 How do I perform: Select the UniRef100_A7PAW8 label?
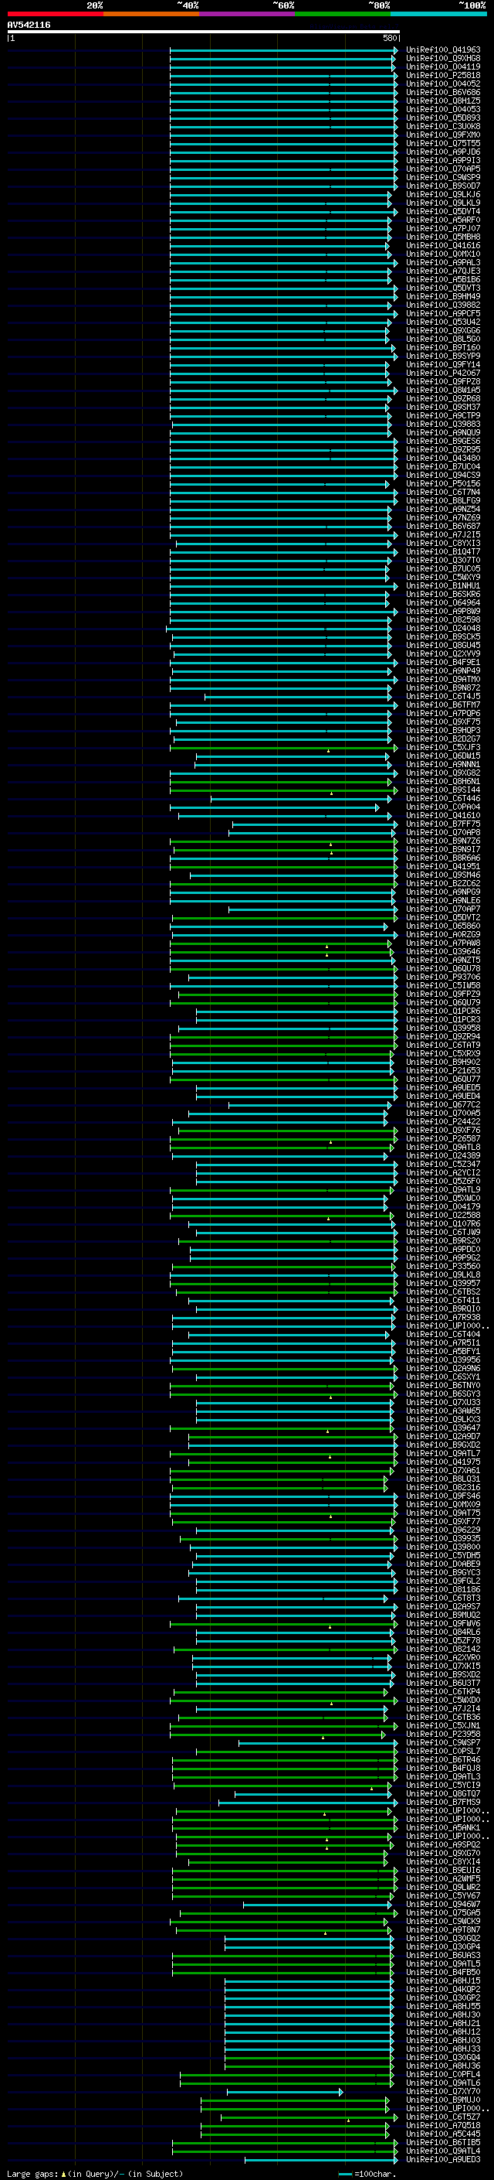[443, 943]
